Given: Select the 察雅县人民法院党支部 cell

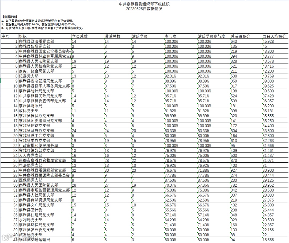Looking at the screenshot, I should coord(45,61).
